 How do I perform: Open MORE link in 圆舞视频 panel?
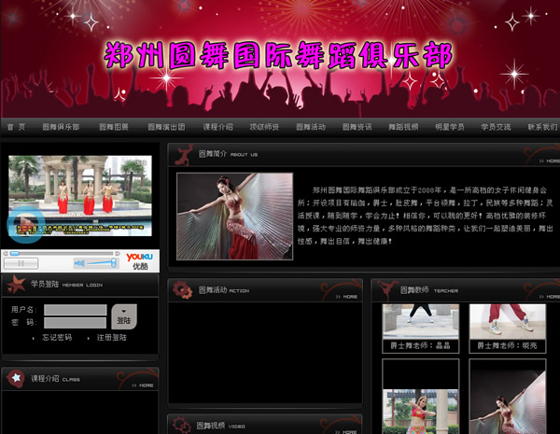point(346,432)
